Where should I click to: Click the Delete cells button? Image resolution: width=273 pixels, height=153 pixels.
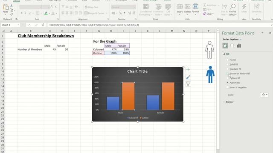187,9
